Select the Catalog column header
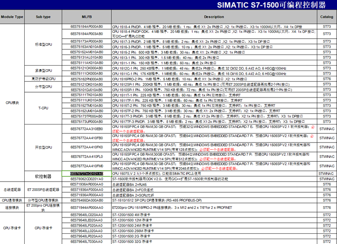 [x=327, y=17]
